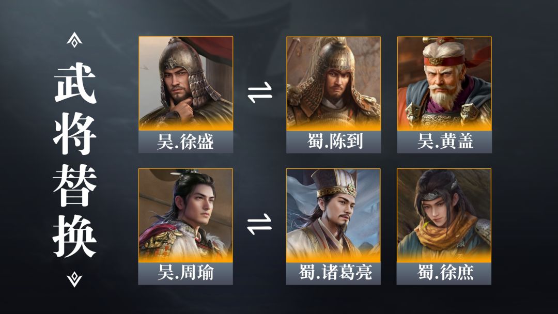This screenshot has width=558, height=314.
Task: Click the downward diamond ornament below 武将替换
Action: (x=74, y=279)
